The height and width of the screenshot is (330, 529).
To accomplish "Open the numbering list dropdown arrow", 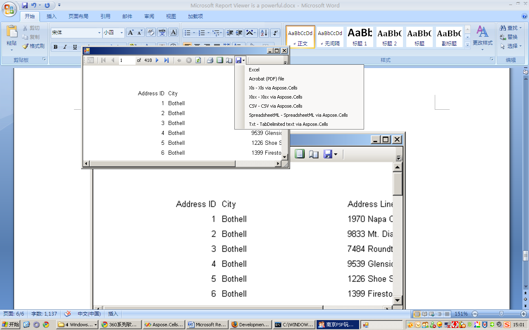I will coord(208,33).
